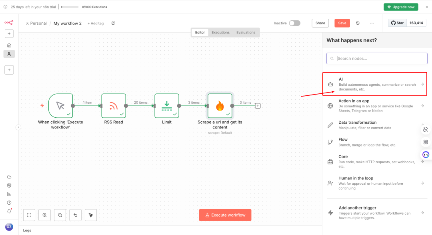Click the tidy up nodes button
This screenshot has width=432, height=235.
coord(91,215)
